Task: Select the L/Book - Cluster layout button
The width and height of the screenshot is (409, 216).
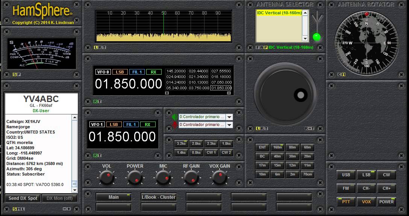Action: 159,197
